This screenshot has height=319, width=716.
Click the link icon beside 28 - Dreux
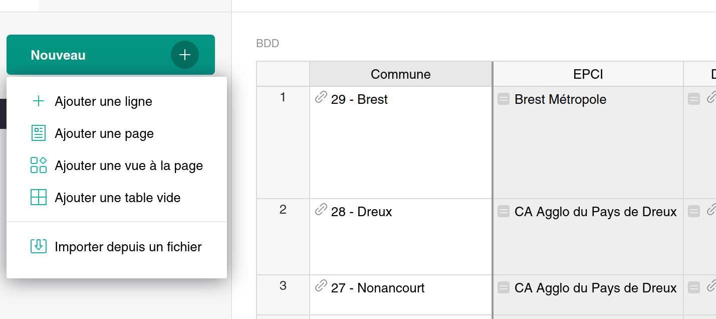click(x=321, y=210)
